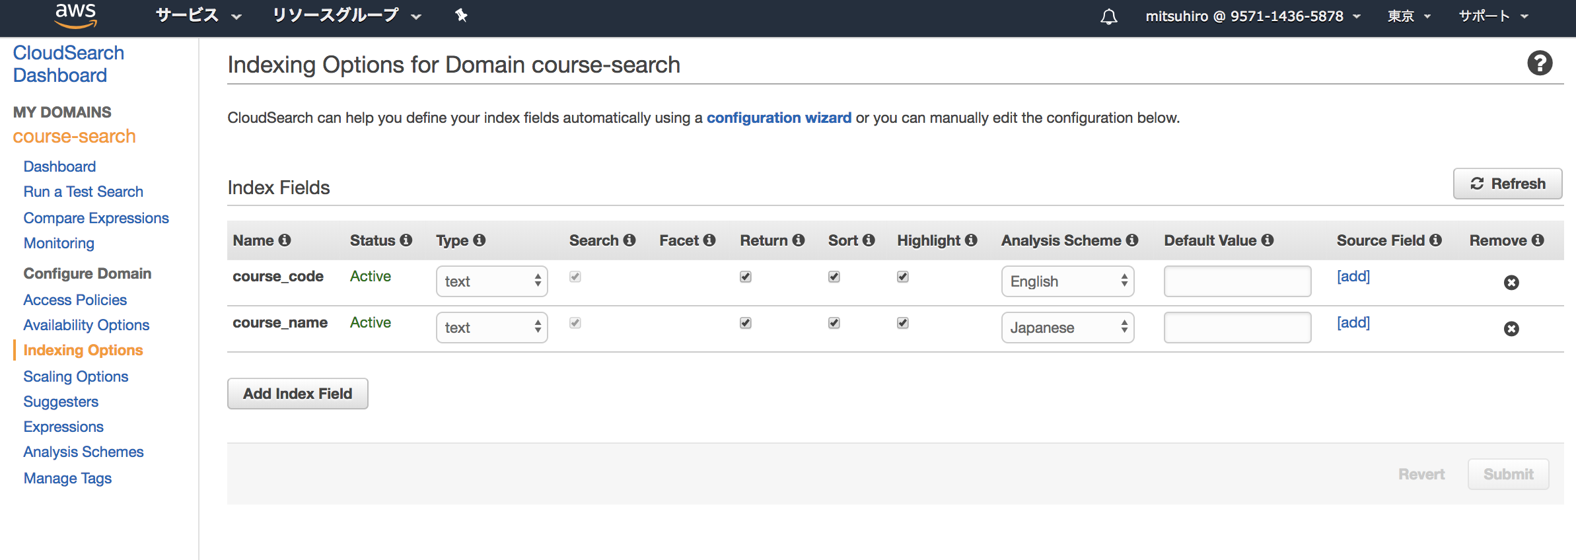The height and width of the screenshot is (560, 1576).
Task: Click the info icon beside the Sort column
Action: [869, 240]
